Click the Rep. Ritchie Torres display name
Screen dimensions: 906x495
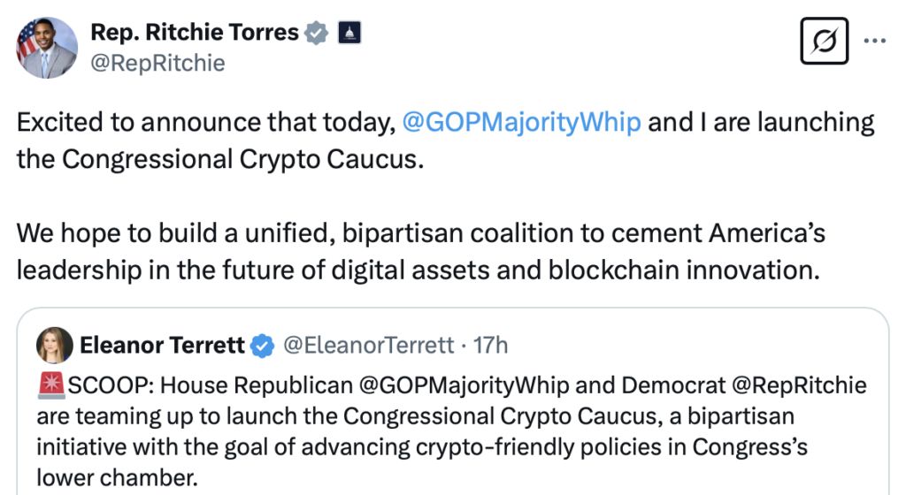click(x=195, y=33)
